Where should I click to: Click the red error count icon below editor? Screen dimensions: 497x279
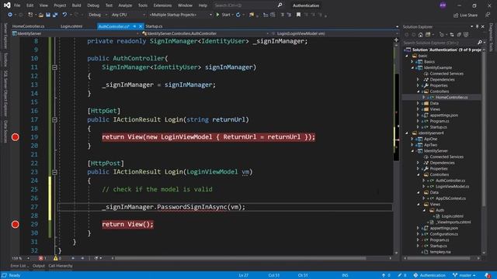click(x=41, y=258)
